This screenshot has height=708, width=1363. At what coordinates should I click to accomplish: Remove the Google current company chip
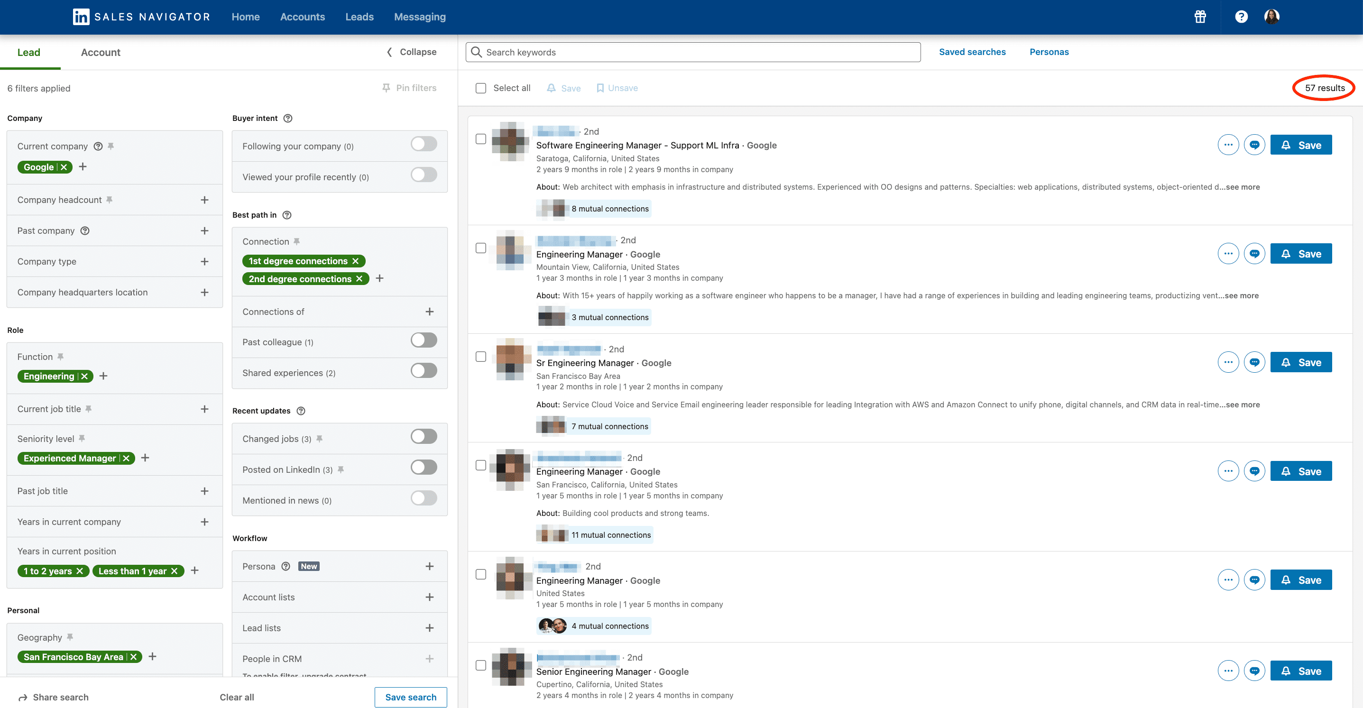coord(64,166)
